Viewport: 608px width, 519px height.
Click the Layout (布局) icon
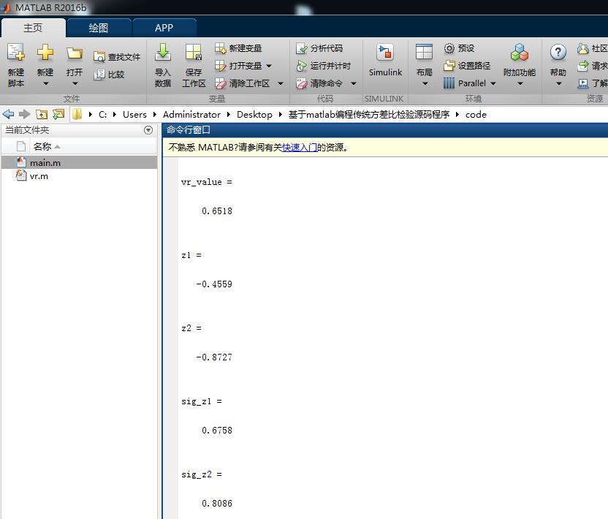[424, 52]
